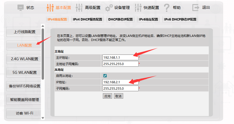Open the 设备管理 menu label
The width and height of the screenshot is (234, 124).
point(122,8)
